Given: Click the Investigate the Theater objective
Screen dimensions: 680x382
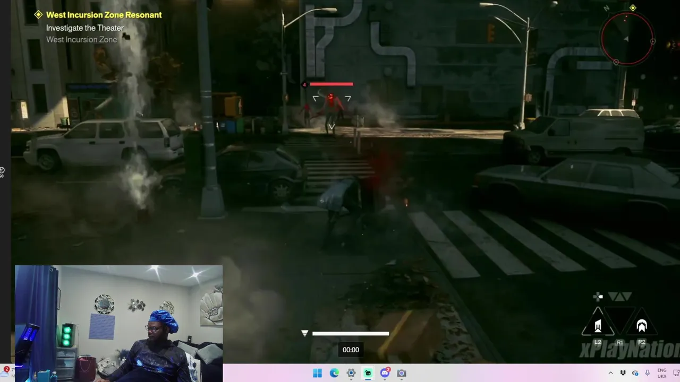Looking at the screenshot, I should click(x=85, y=28).
